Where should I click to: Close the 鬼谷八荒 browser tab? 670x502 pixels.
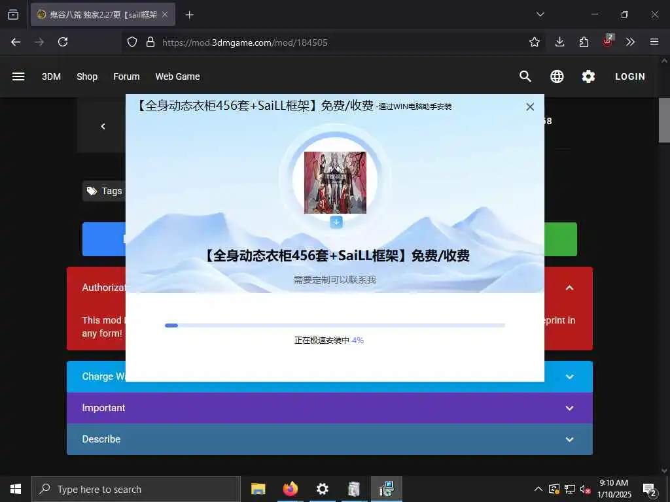(165, 14)
